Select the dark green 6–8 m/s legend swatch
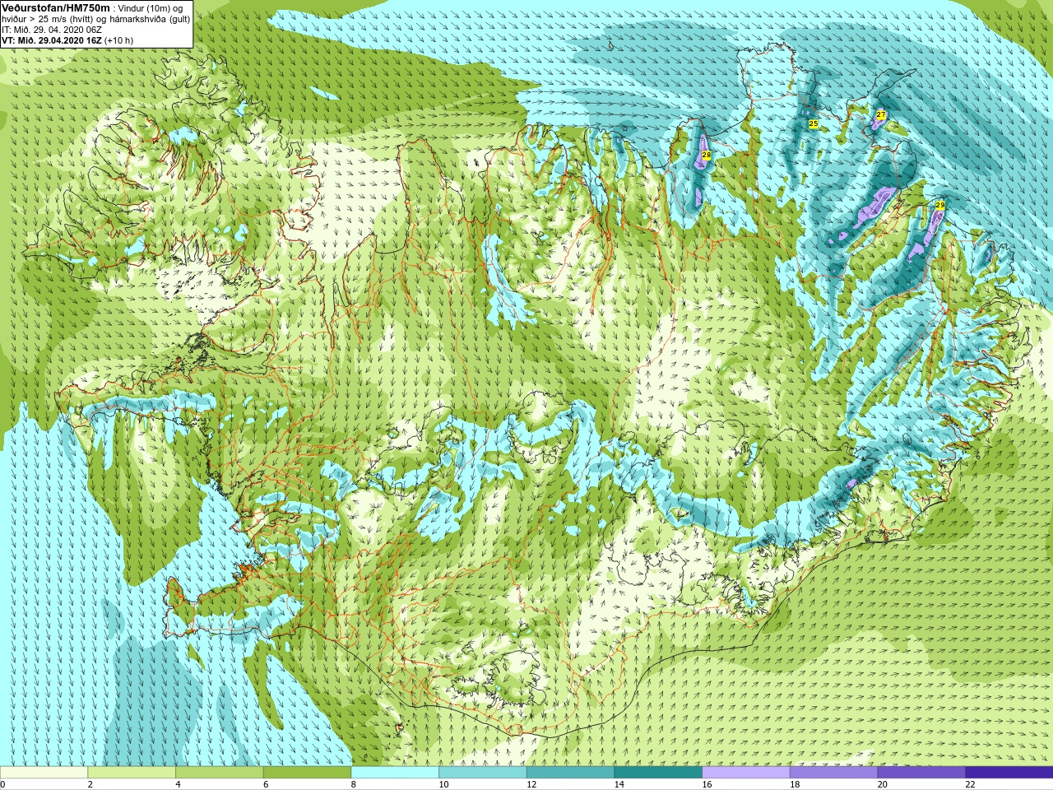1053x790 pixels. 307,773
